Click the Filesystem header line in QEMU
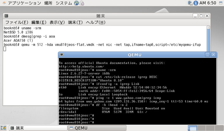Image resolution: width=224 pixels, height=131 pixels. click(x=112, y=108)
